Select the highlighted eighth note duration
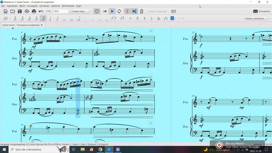 [43, 18]
